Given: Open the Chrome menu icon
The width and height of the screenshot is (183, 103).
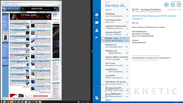Looking at the screenshot, I should pyautogui.click(x=60, y=4).
